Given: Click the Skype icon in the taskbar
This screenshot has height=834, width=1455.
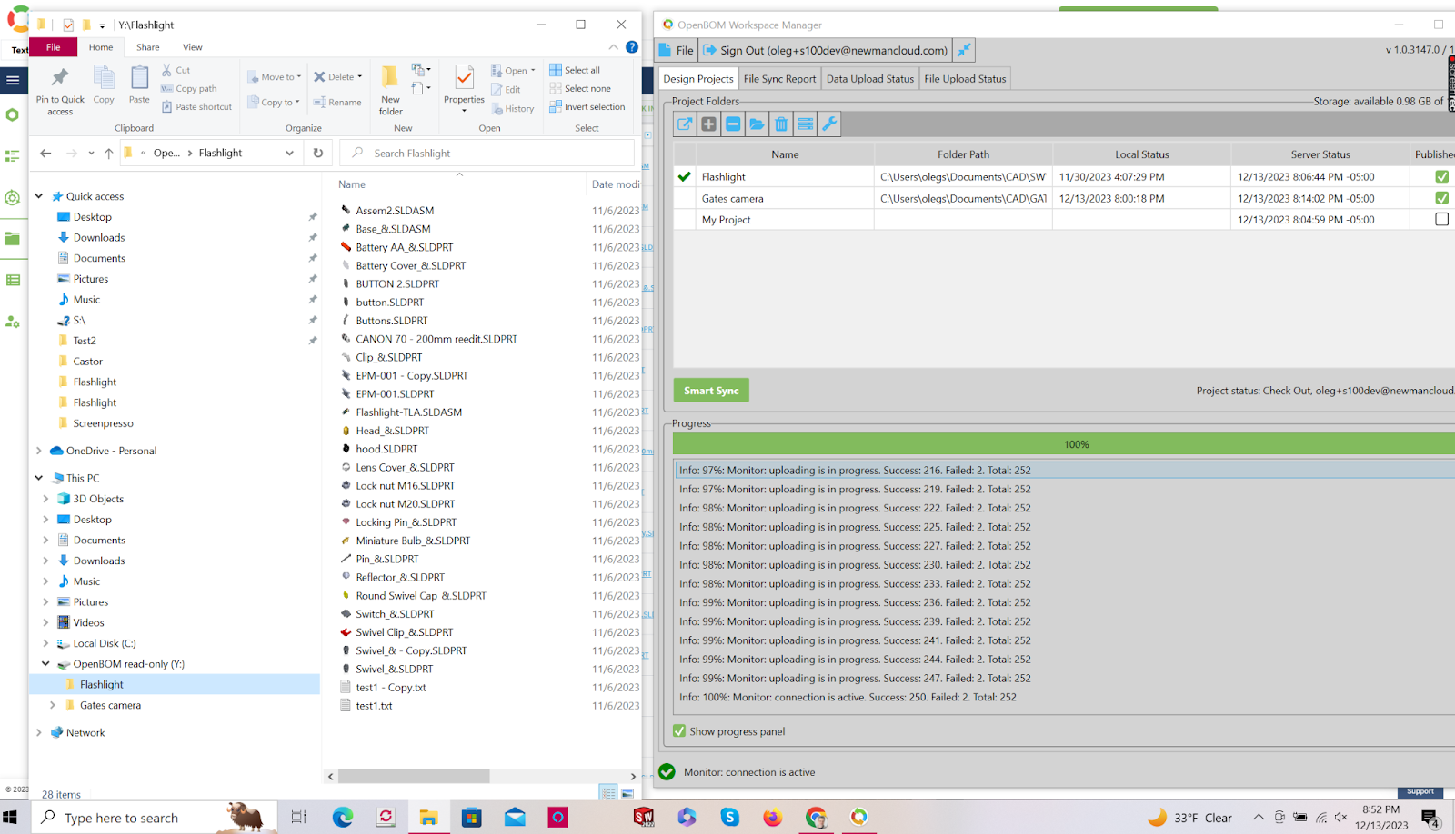Looking at the screenshot, I should (730, 818).
